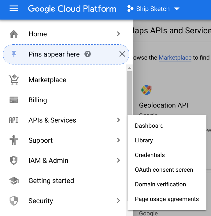Click the Home house icon
This screenshot has height=216, width=211.
[14, 34]
